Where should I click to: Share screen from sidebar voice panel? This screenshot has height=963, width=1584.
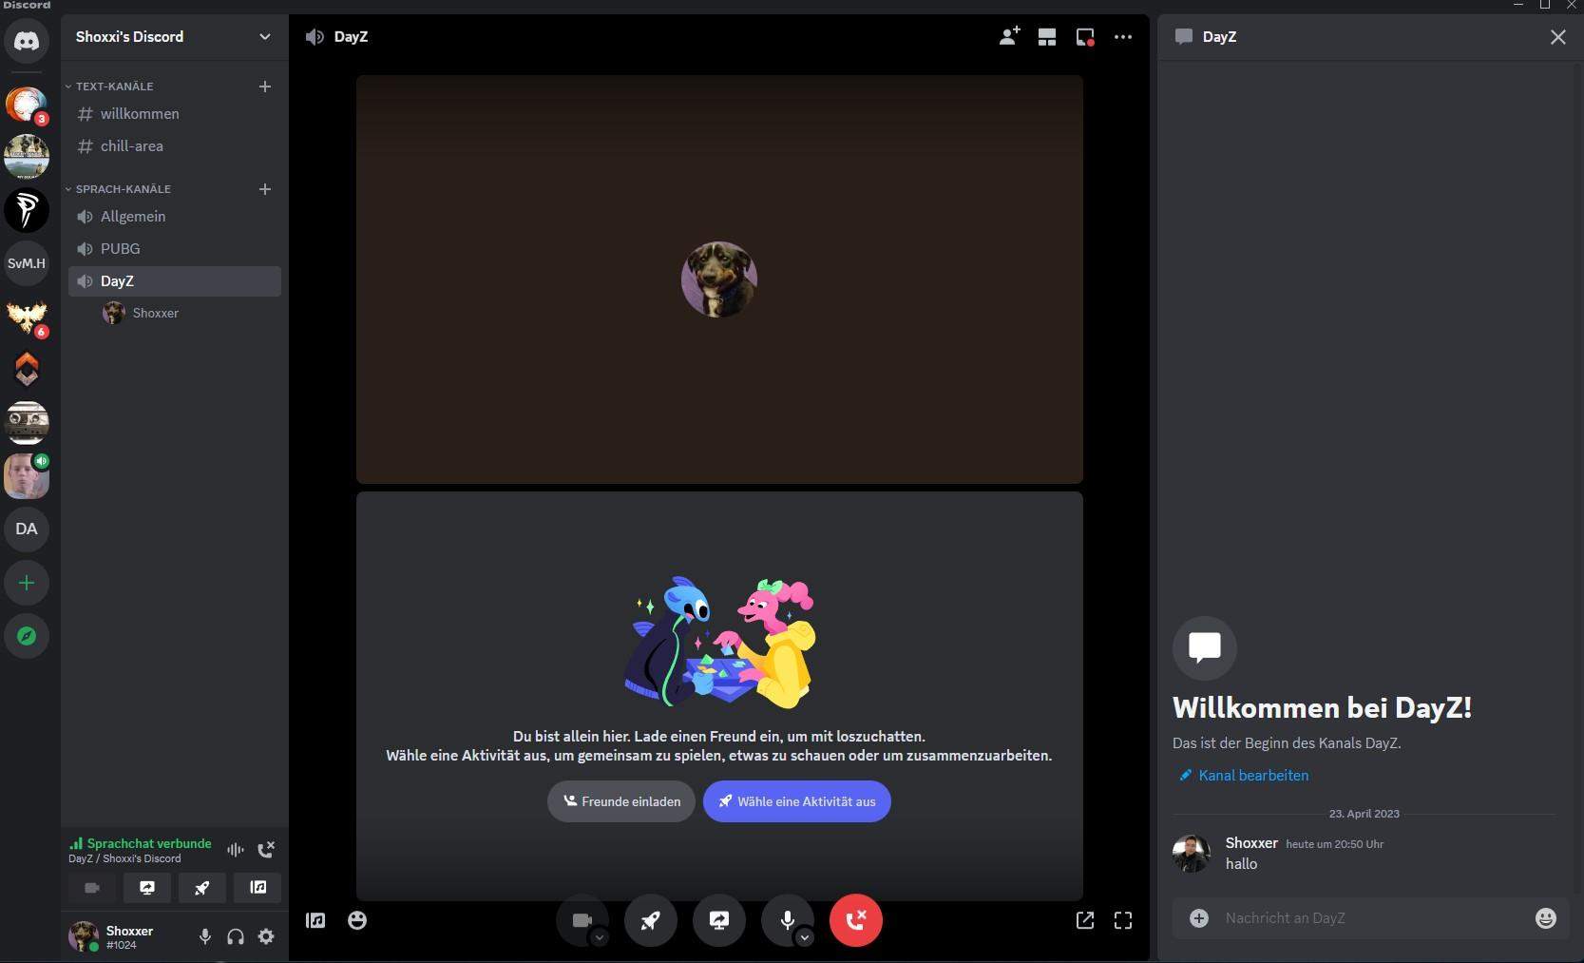147,888
